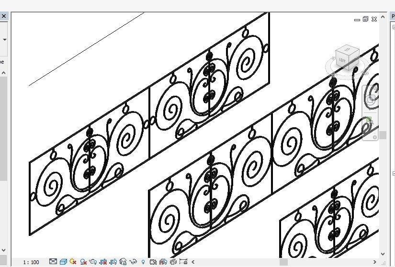Toggle Highlight Displacement Sets icon

coord(173,262)
